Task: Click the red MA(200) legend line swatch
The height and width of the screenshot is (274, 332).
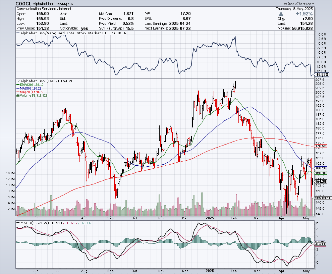Action: pos(18,92)
